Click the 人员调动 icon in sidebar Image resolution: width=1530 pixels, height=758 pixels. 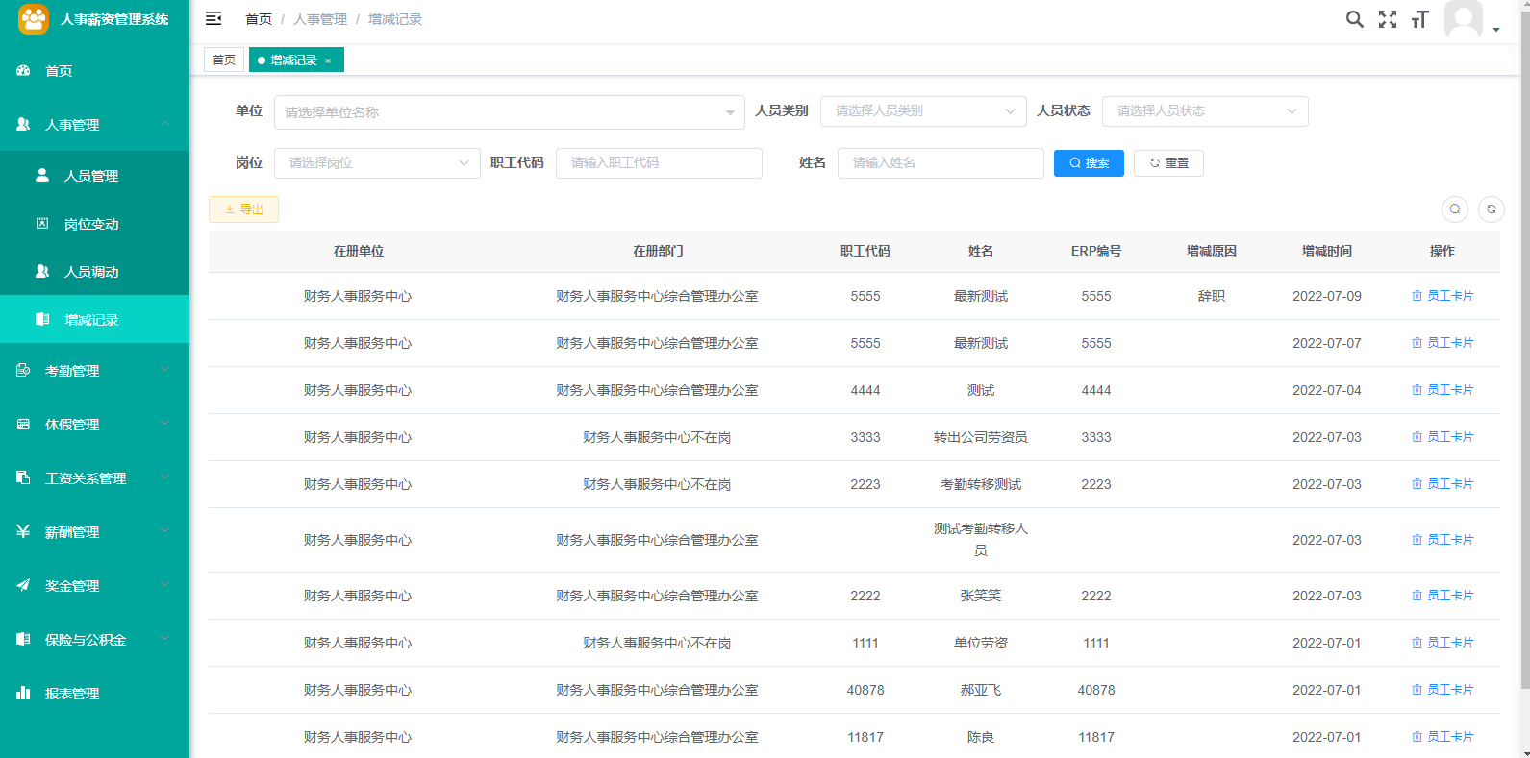[42, 272]
